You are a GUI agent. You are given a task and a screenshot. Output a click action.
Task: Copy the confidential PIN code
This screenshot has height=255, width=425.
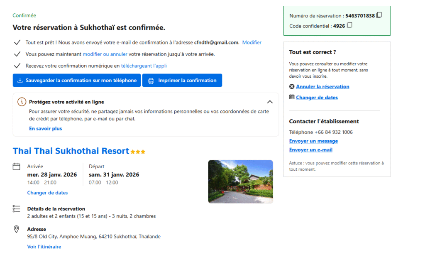pos(349,26)
